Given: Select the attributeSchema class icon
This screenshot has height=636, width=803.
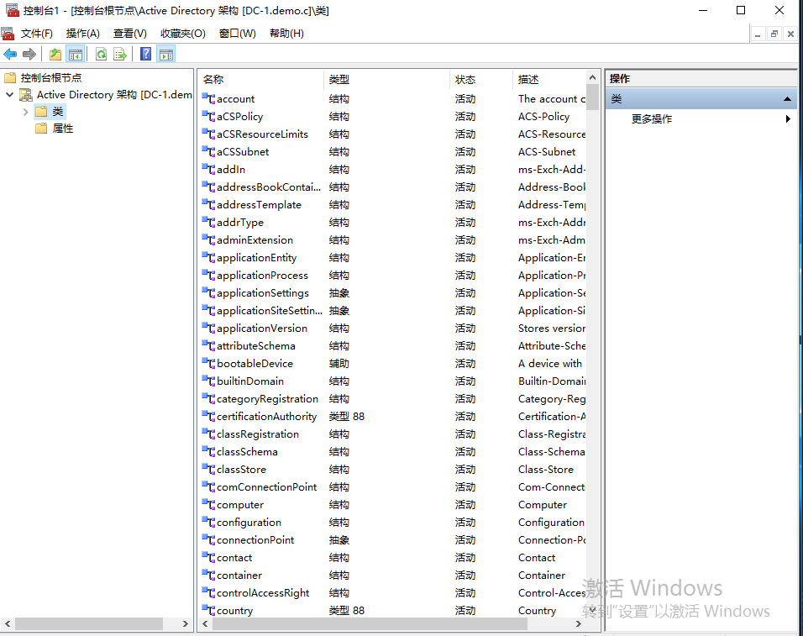Looking at the screenshot, I should (x=209, y=346).
